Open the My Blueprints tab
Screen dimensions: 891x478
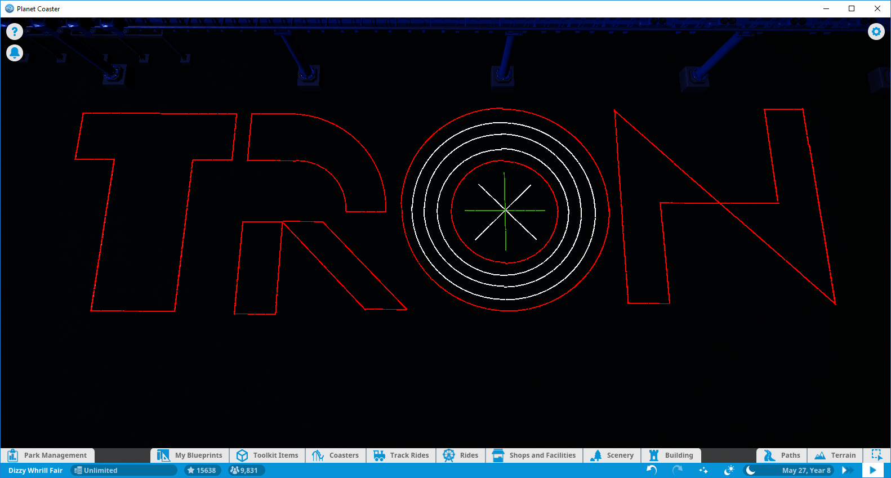(x=190, y=455)
